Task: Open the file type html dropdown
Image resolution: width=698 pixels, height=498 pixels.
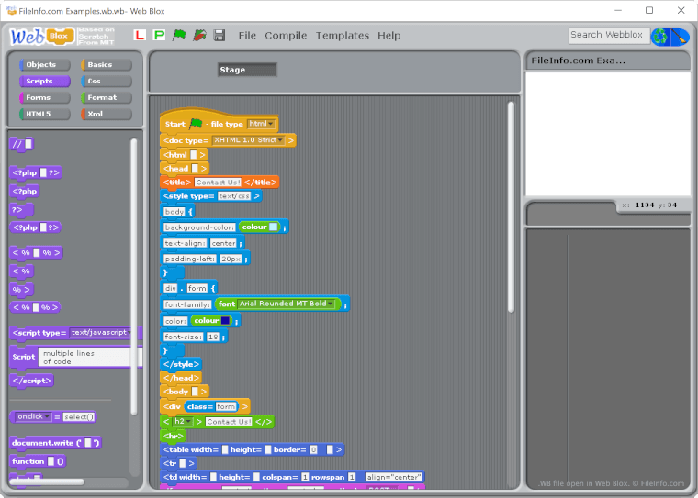Action: pyautogui.click(x=262, y=124)
